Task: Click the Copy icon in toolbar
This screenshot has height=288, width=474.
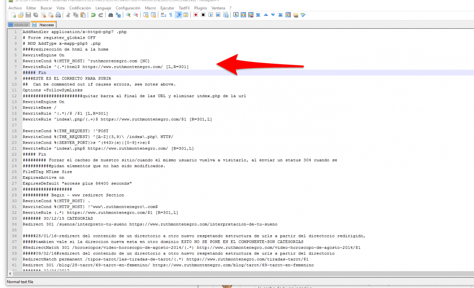Action: tap(75, 15)
